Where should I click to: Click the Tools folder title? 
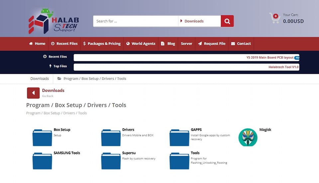[x=195, y=153]
